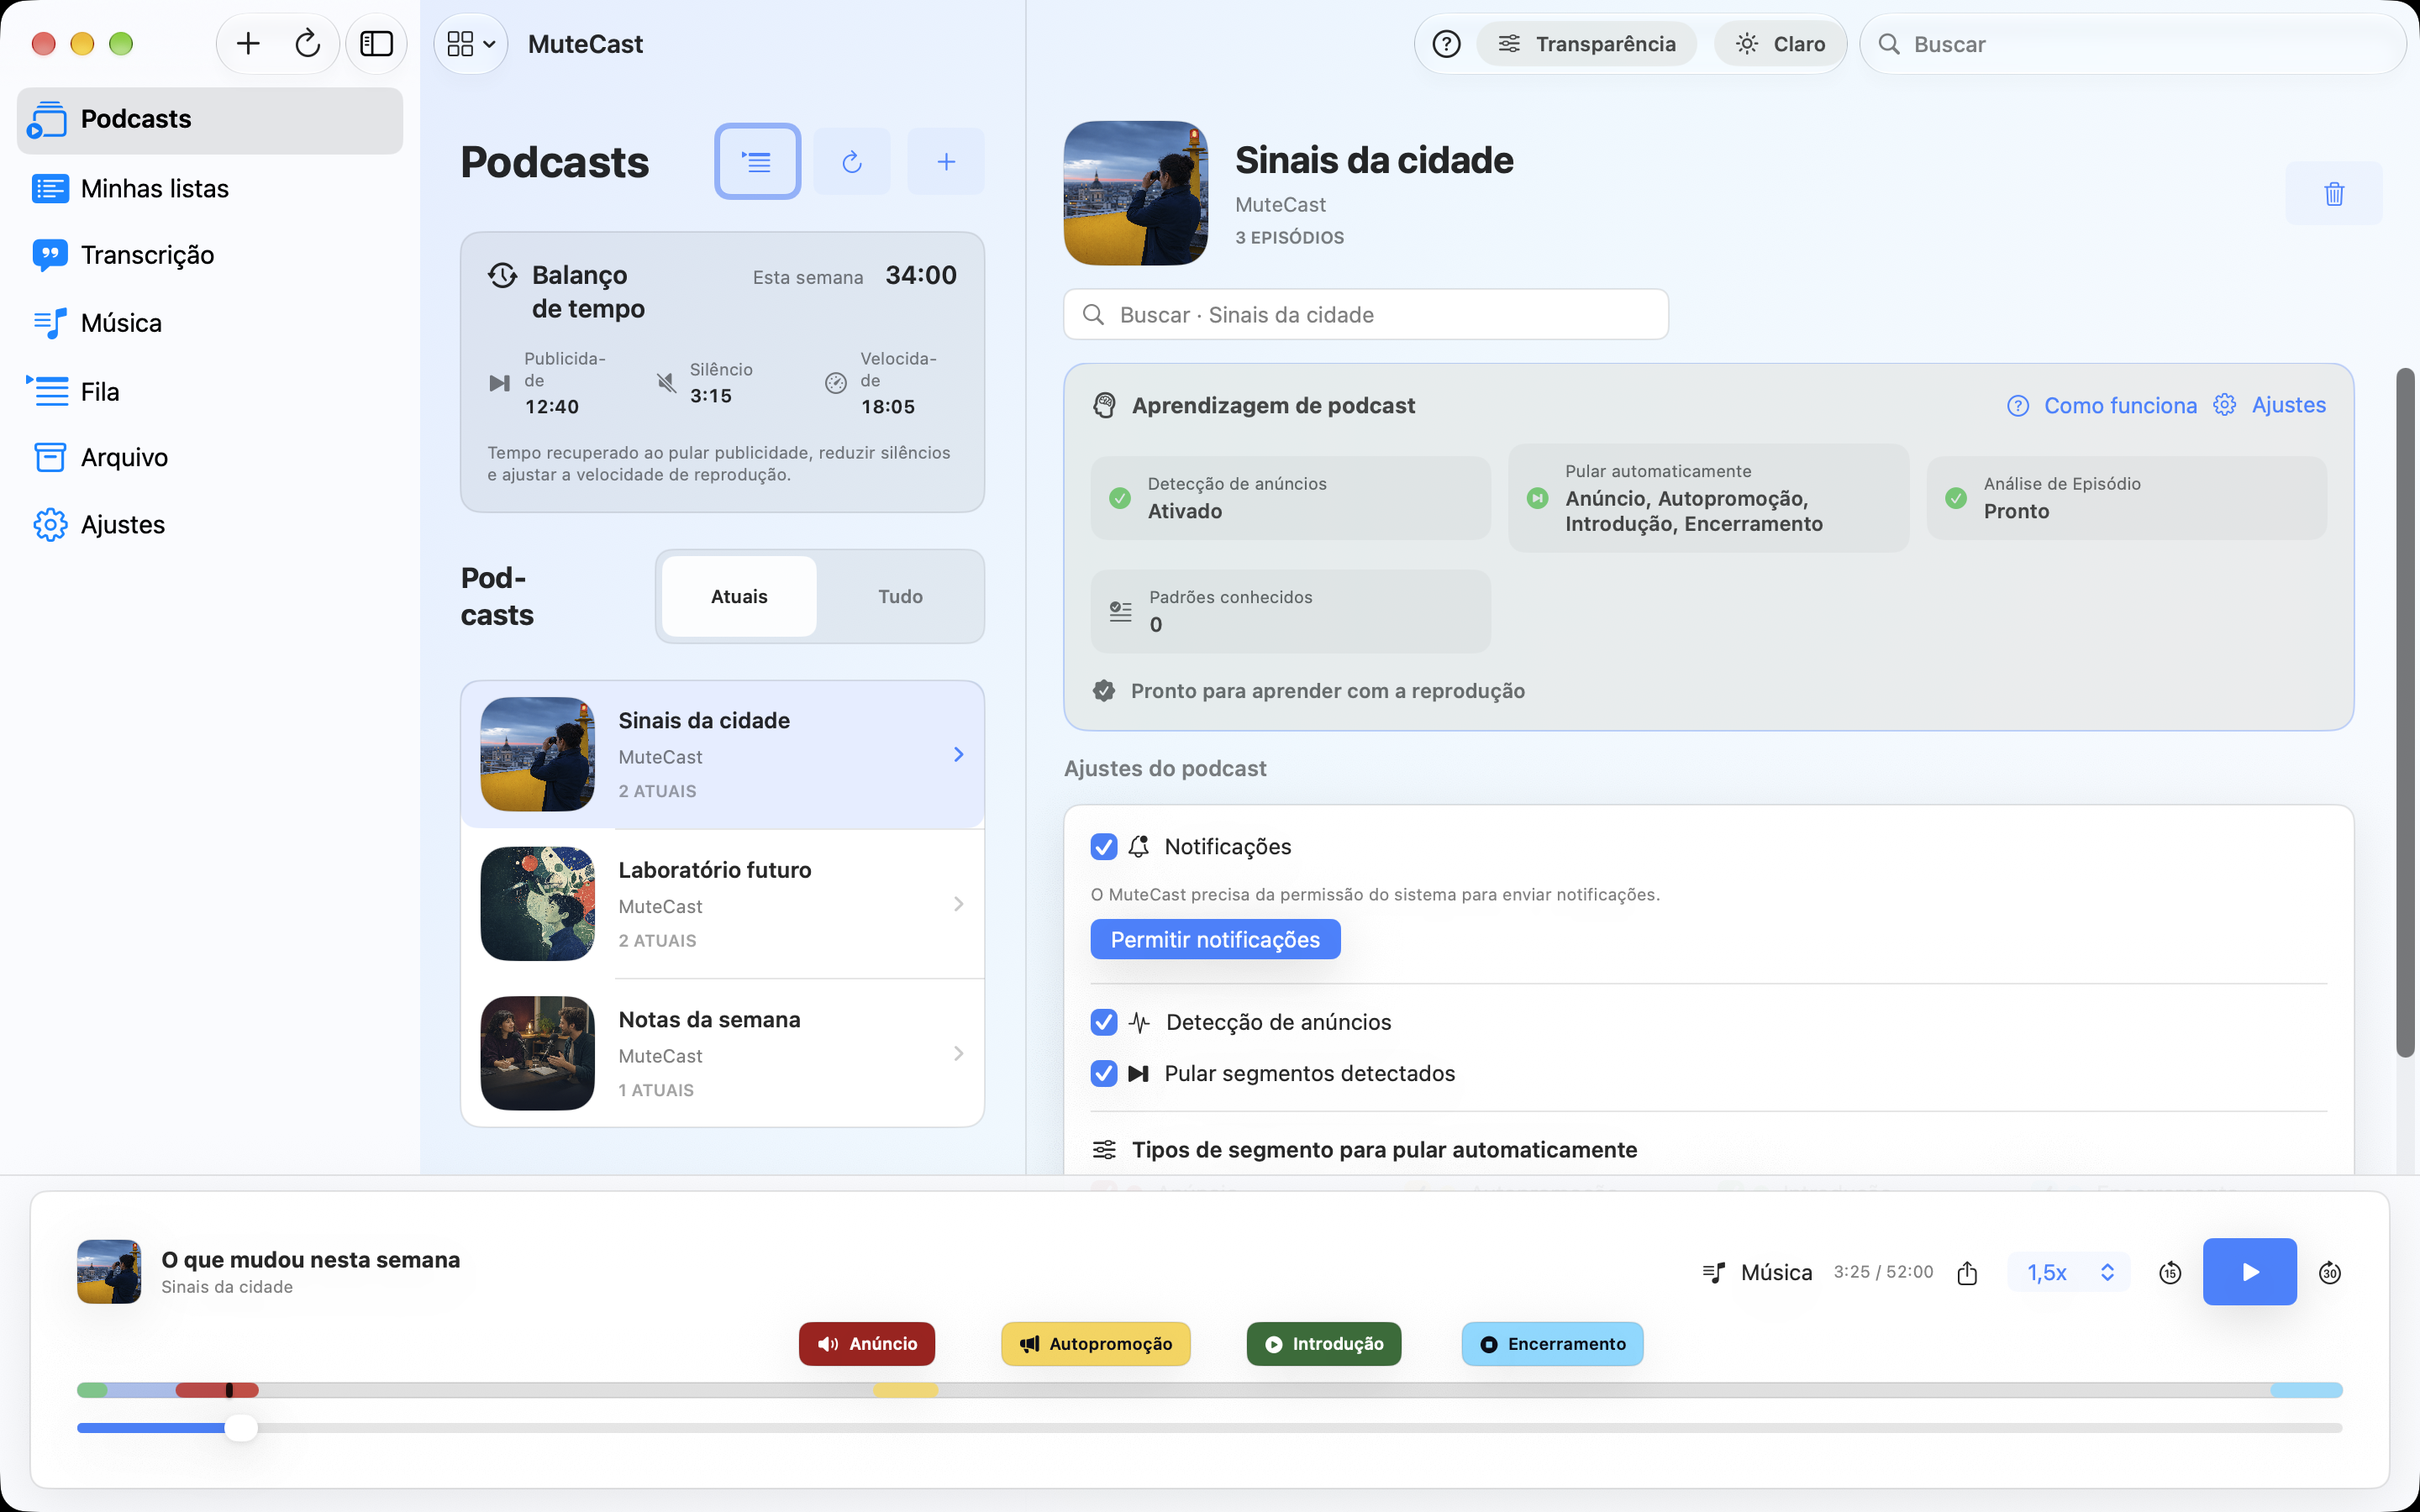Select Música in the sidebar
Screen dimensions: 2420x1512
[x=210, y=323]
